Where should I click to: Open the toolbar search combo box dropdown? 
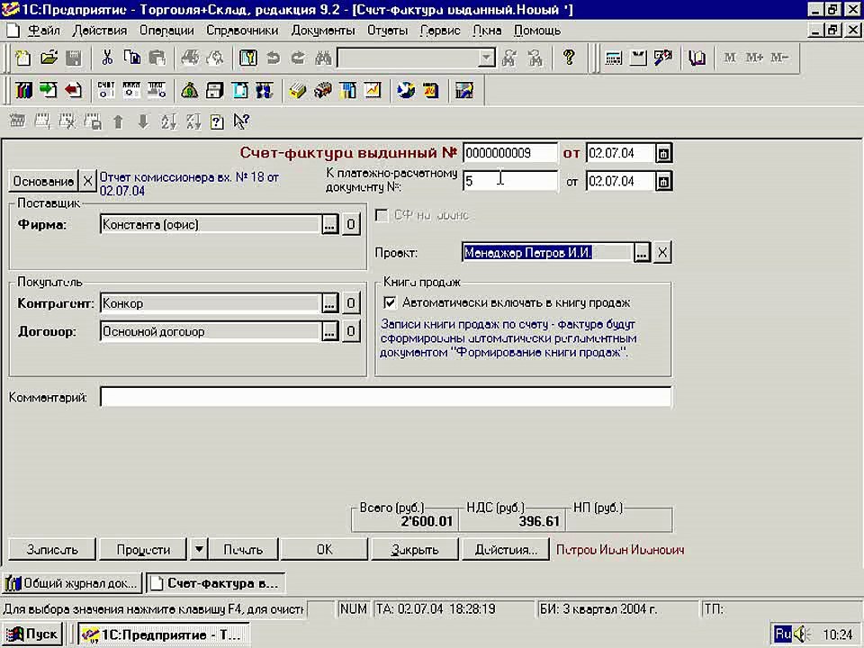click(486, 58)
